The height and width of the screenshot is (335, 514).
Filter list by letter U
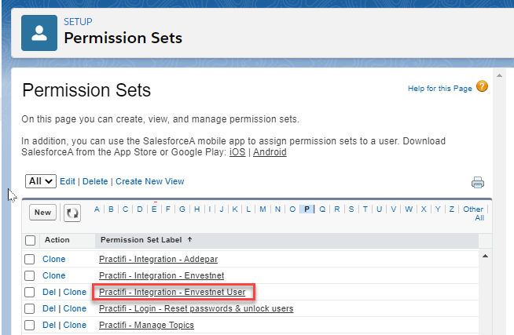pyautogui.click(x=379, y=209)
